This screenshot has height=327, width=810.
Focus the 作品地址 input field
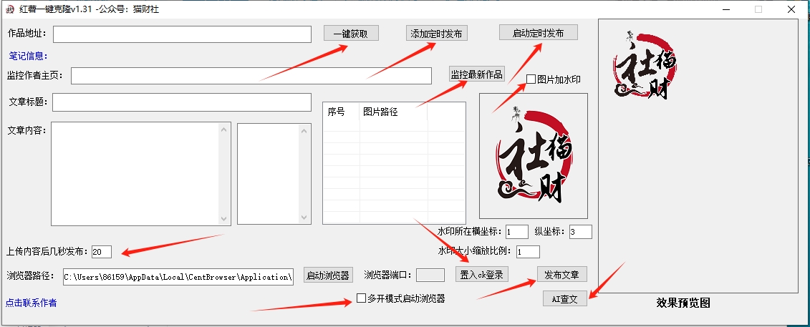[x=182, y=34]
